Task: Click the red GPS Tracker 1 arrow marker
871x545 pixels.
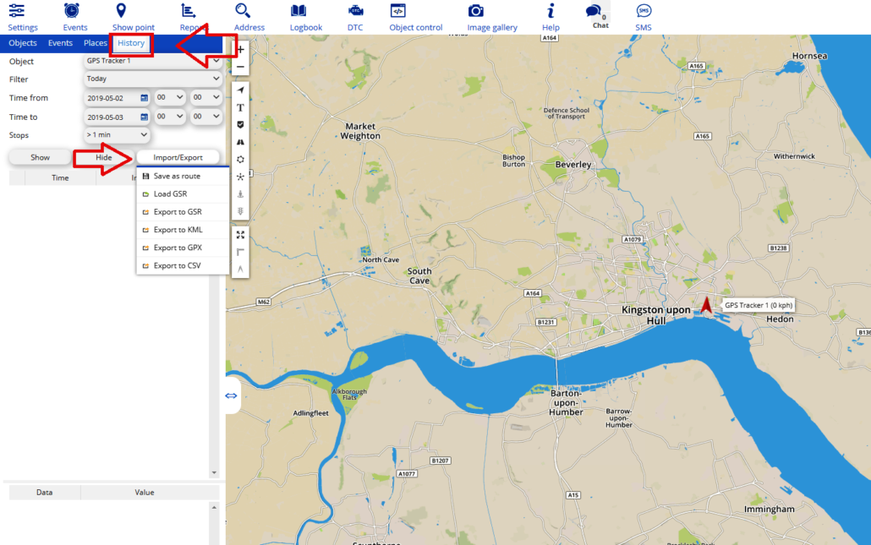Action: 706,305
